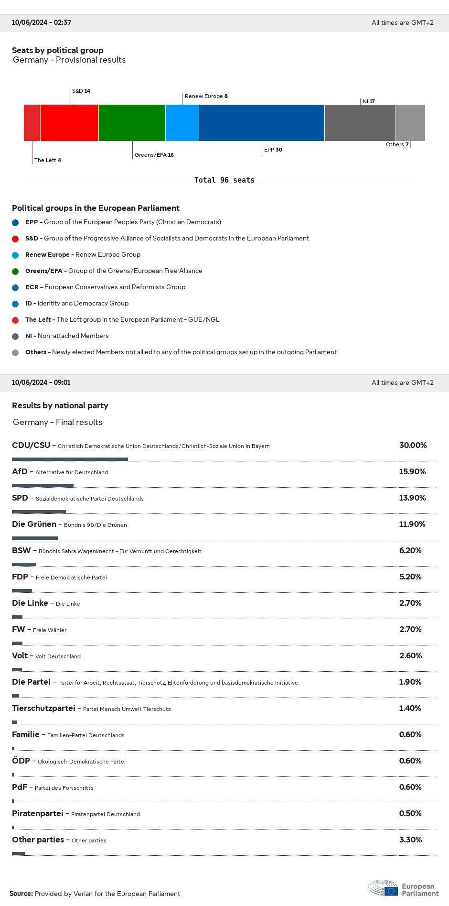The image size is (449, 906).
Task: Click the EPP blue legend dot
Action: [x=15, y=222]
